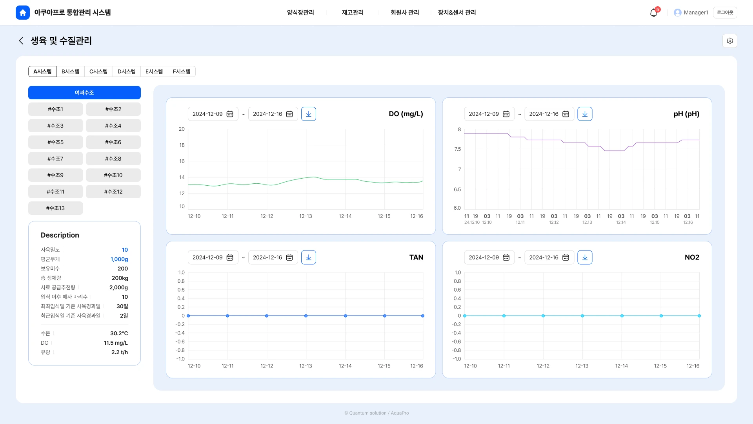Open the 회원사 관리 menu
This screenshot has width=753, height=424.
click(405, 13)
